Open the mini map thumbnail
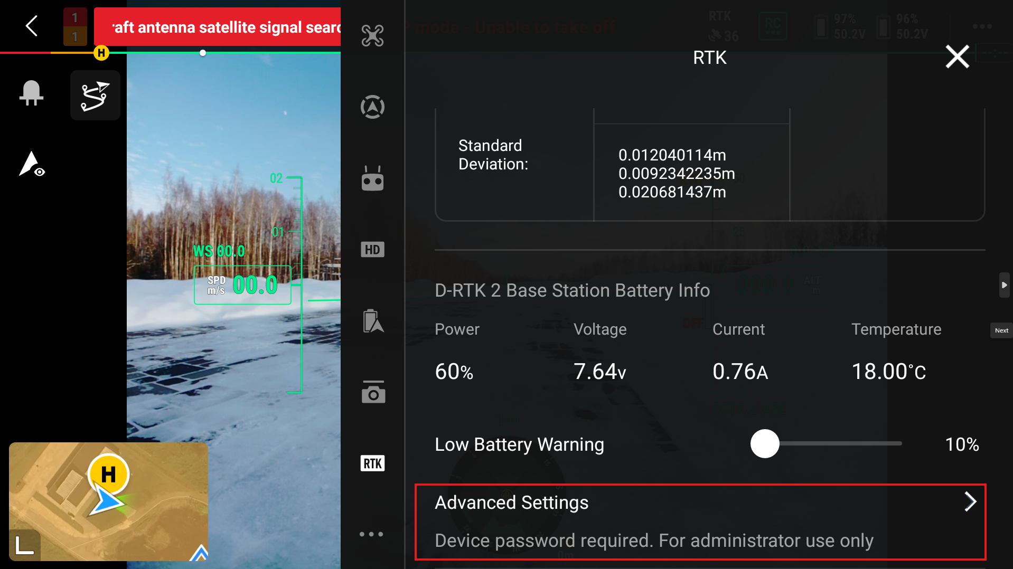1013x569 pixels. coord(108,501)
